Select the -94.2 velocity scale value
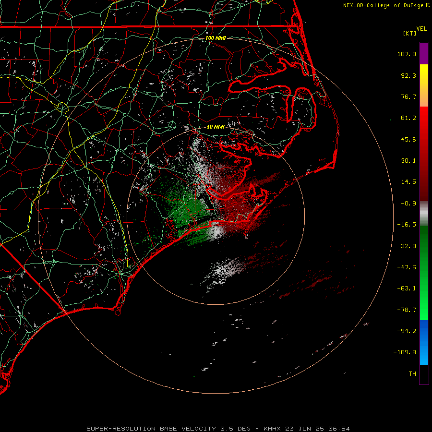This screenshot has height=432, width=432. click(407, 331)
